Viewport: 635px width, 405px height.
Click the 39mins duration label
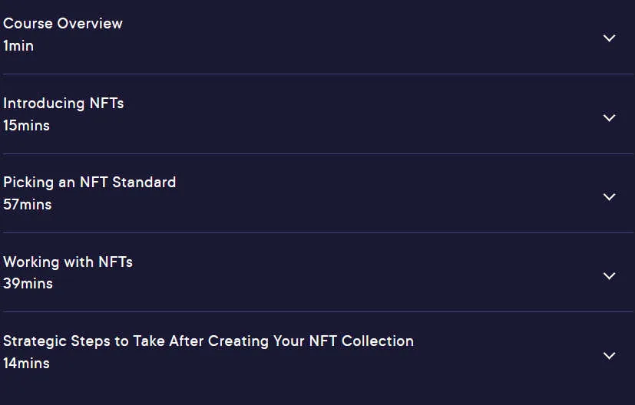point(28,283)
